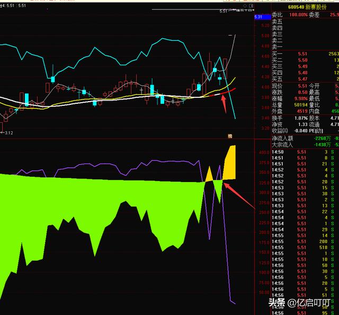Viewport: 339px width, 315px height.
Task: Click the 委比 100.00% value
Action: coord(298,15)
